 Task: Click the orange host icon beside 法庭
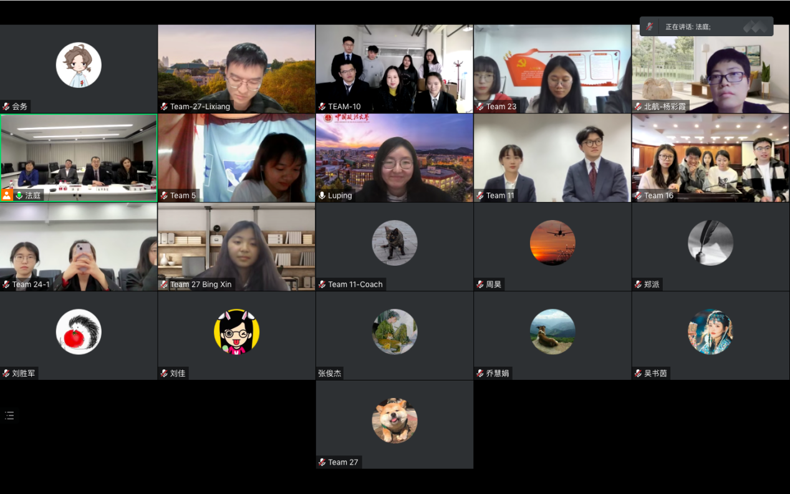point(7,195)
